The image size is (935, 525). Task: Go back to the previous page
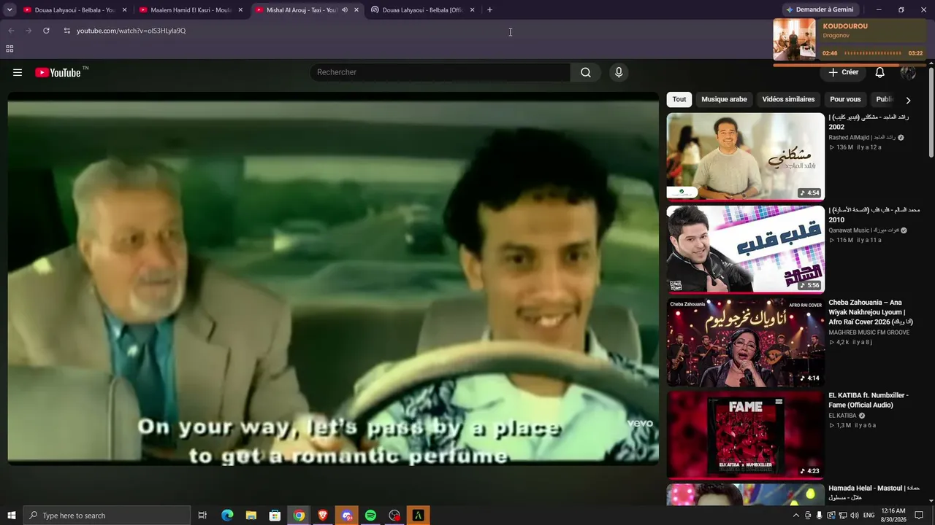[11, 31]
